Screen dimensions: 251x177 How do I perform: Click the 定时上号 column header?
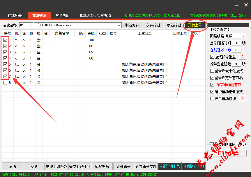click(x=180, y=33)
